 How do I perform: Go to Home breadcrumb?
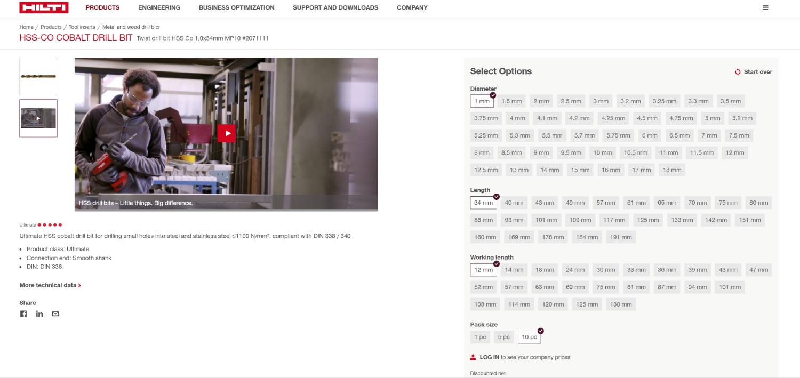pyautogui.click(x=27, y=27)
